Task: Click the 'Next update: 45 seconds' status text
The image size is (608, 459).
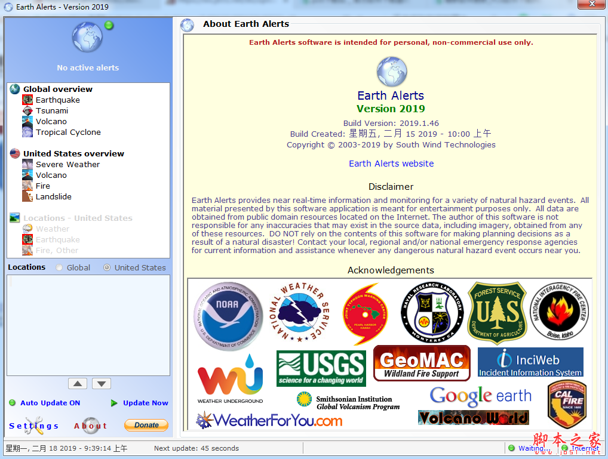Action: (x=196, y=448)
